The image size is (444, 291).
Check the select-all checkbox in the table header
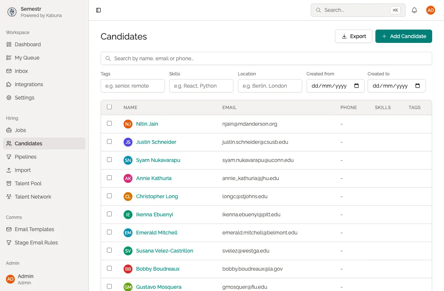click(109, 107)
